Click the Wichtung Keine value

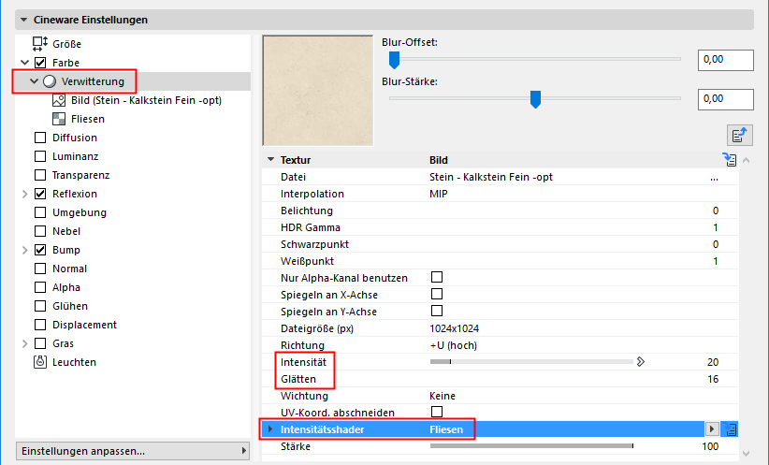443,396
